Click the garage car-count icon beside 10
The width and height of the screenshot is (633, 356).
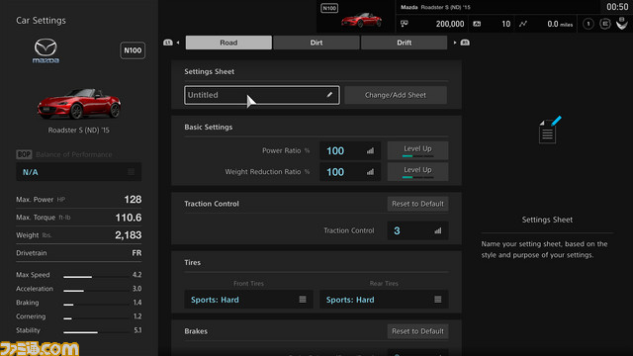(477, 24)
